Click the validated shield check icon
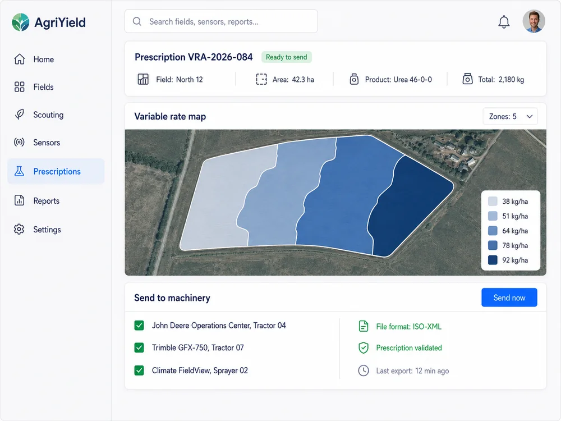Image resolution: width=561 pixels, height=421 pixels. point(364,347)
